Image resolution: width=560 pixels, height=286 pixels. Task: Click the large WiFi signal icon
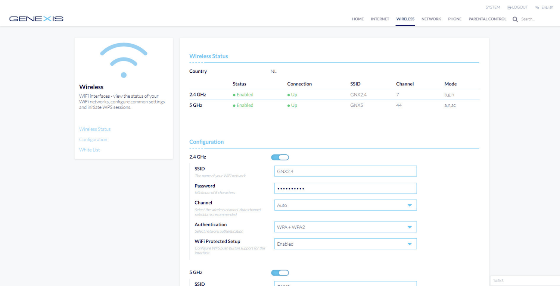[x=124, y=60]
